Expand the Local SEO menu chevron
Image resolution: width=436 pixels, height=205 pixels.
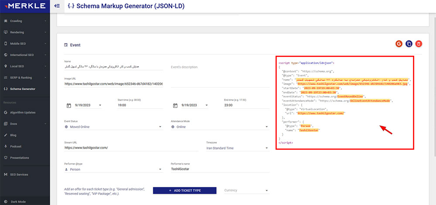pos(45,66)
